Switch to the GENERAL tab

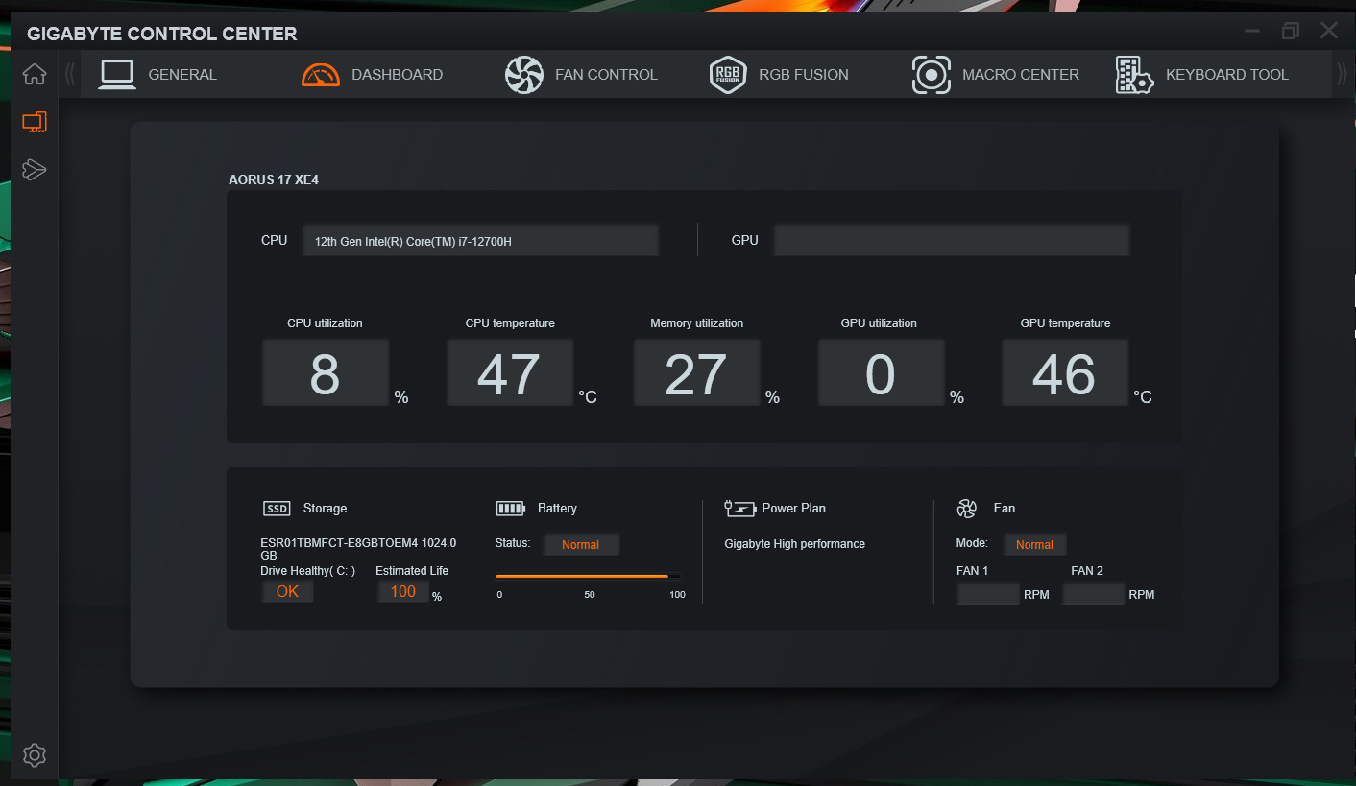(x=182, y=74)
